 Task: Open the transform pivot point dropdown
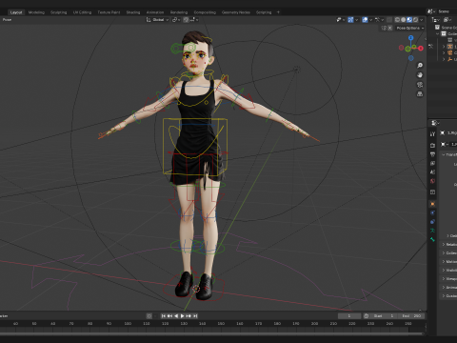(x=176, y=20)
